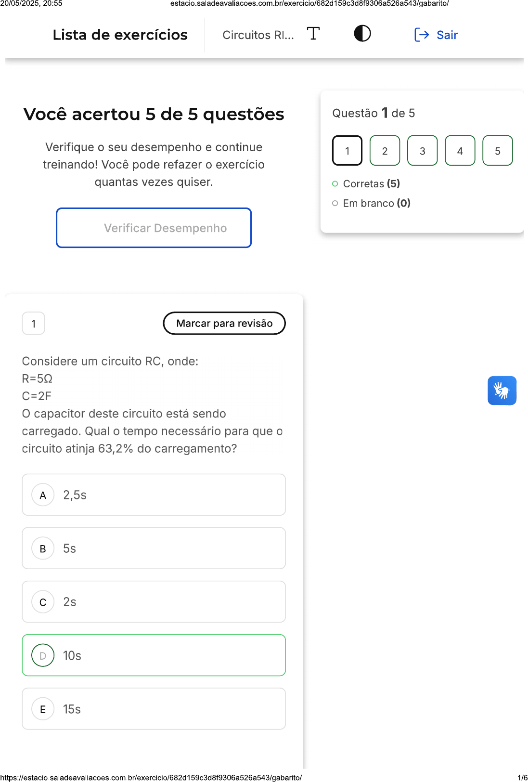Switch to question 5 in navigator
Image resolution: width=528 pixels, height=782 pixels.
497,151
